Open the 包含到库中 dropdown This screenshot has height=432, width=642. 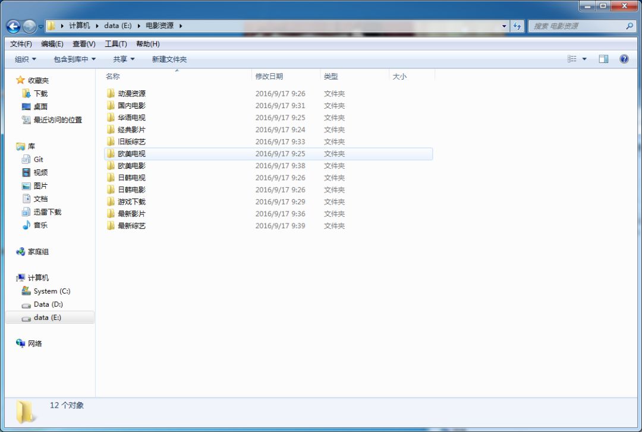click(x=74, y=59)
